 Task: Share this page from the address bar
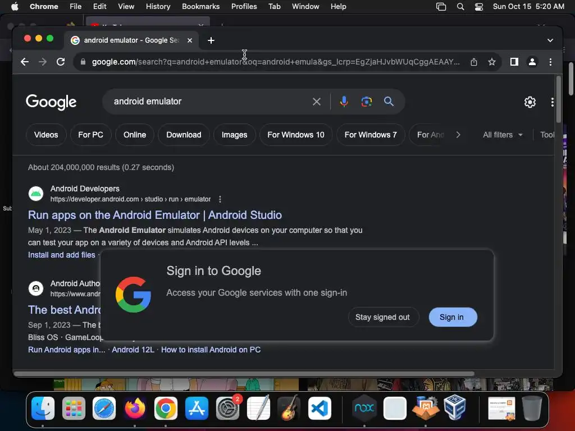(474, 62)
